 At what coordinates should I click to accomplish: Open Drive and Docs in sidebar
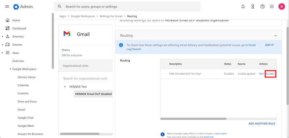pyautogui.click(x=27, y=102)
